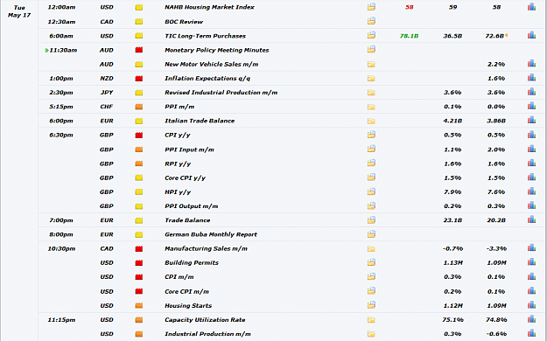
Task: Click the NZD currency label
Action: (x=107, y=79)
